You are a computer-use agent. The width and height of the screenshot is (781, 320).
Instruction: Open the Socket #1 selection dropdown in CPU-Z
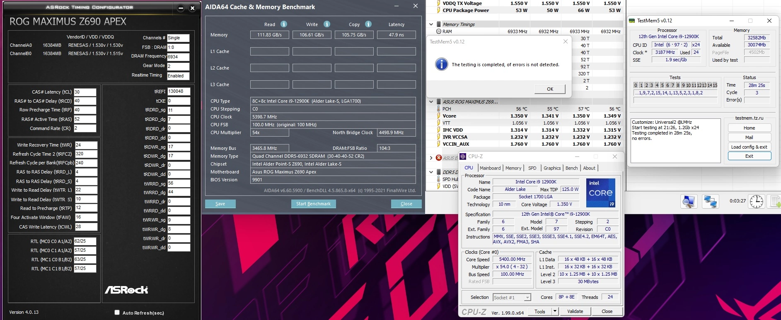coord(527,297)
